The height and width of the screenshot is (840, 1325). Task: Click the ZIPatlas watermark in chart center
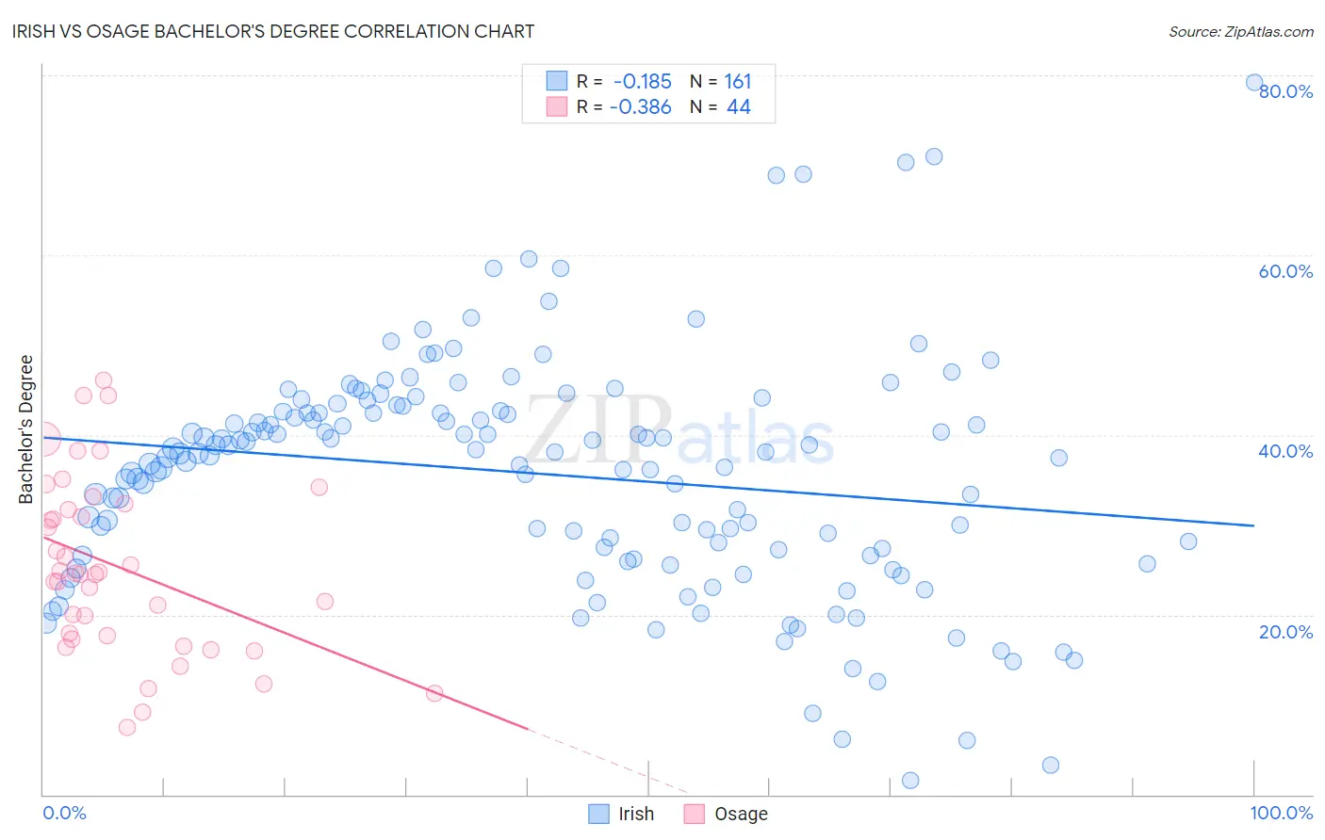679,430
